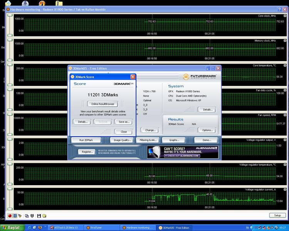Click the yellow open folder toolbar icon
This screenshot has width=289, height=231.
coord(44,216)
